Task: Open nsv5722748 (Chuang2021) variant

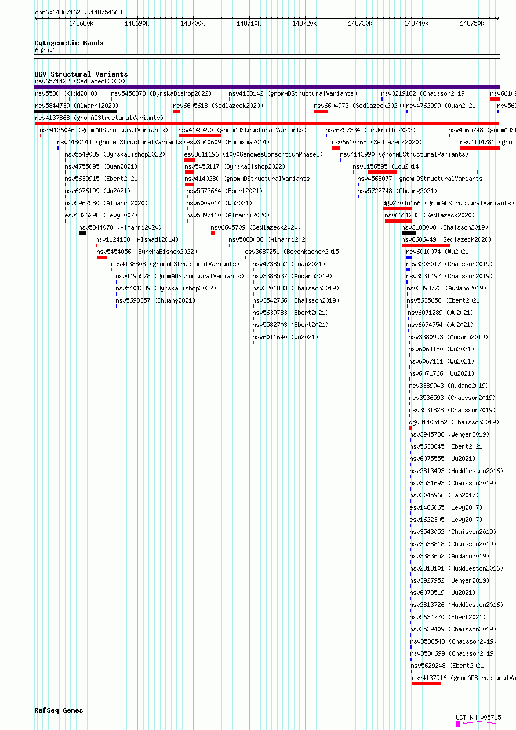Action: click(397, 191)
